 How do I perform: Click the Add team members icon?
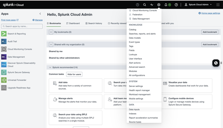110,99
